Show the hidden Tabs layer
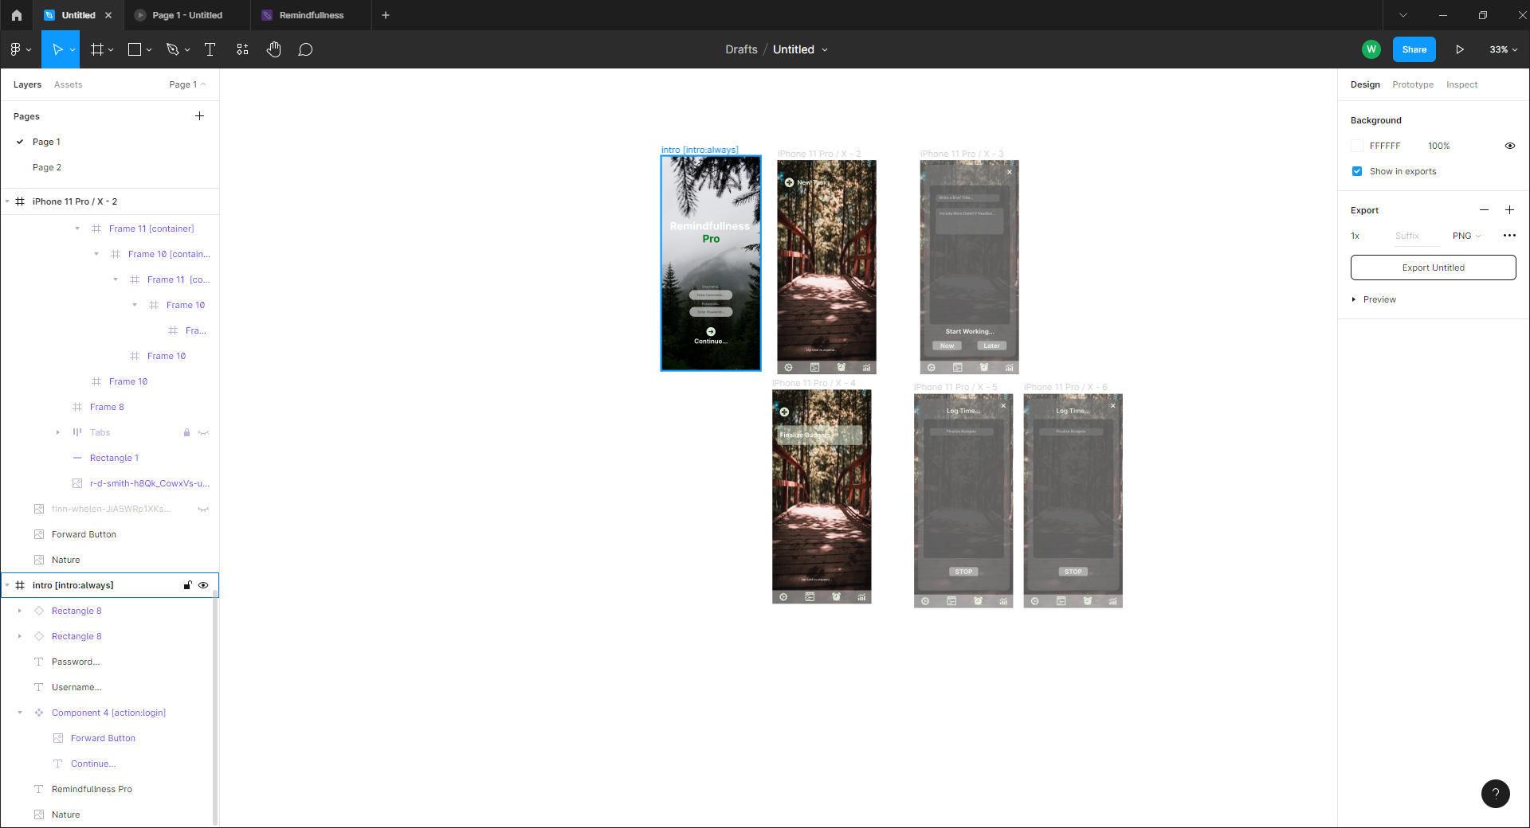This screenshot has width=1530, height=828. (x=203, y=433)
